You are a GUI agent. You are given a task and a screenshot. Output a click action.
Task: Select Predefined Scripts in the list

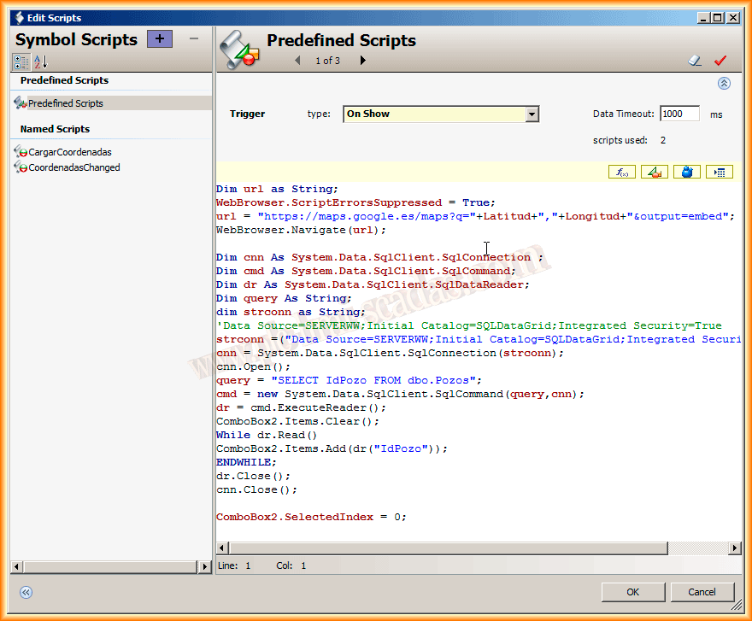pyautogui.click(x=66, y=103)
